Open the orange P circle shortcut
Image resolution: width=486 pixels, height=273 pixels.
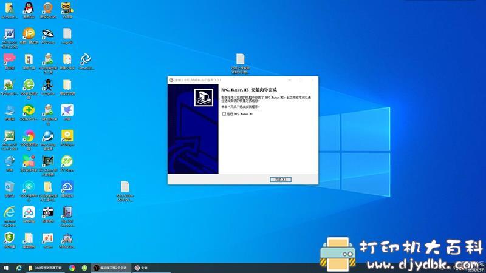pos(29,36)
